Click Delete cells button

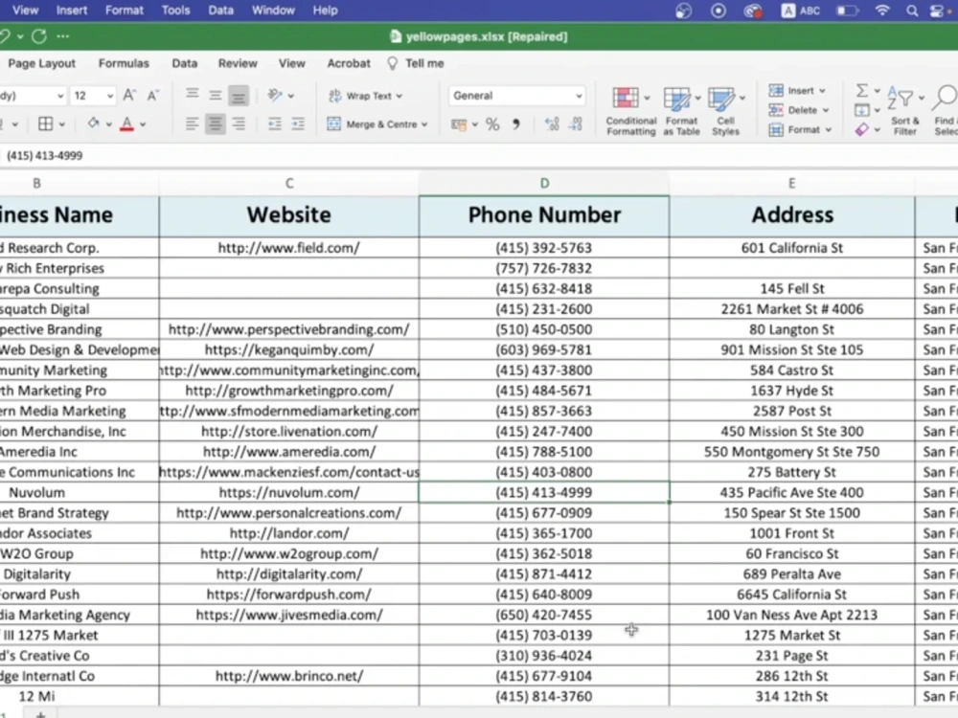pyautogui.click(x=799, y=110)
